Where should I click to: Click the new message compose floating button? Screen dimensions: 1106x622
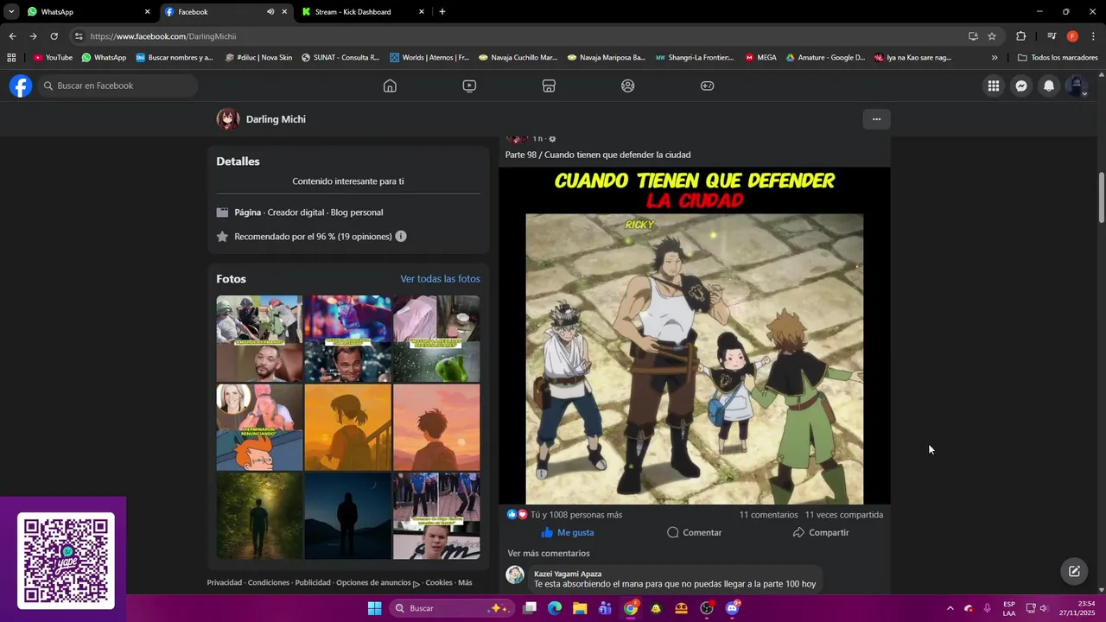tap(1074, 571)
